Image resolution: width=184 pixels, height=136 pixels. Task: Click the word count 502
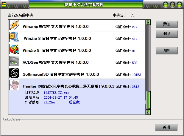135,63
